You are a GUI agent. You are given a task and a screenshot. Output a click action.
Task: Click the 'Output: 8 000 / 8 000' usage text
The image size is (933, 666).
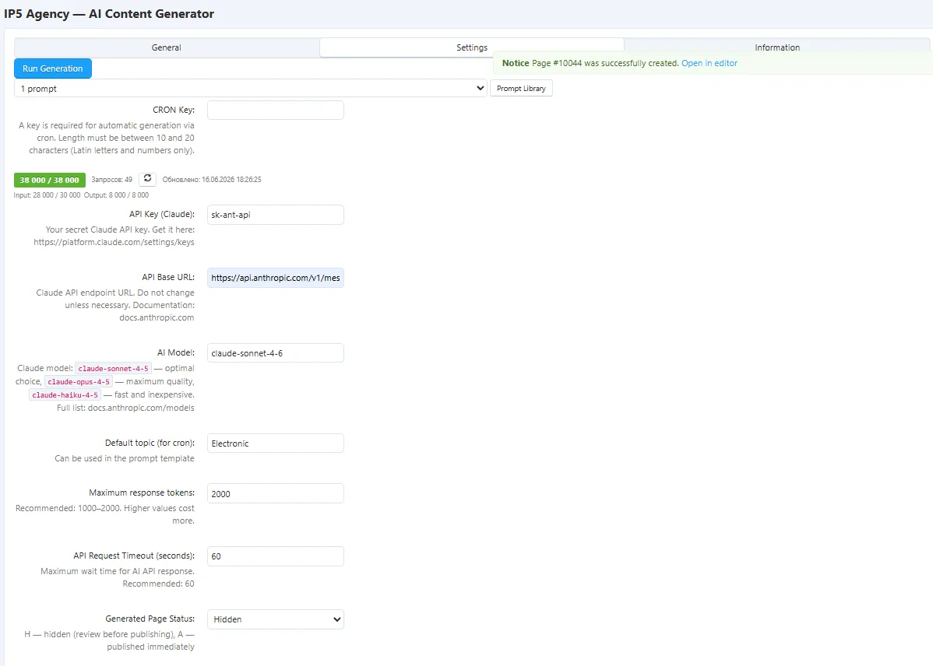(116, 195)
